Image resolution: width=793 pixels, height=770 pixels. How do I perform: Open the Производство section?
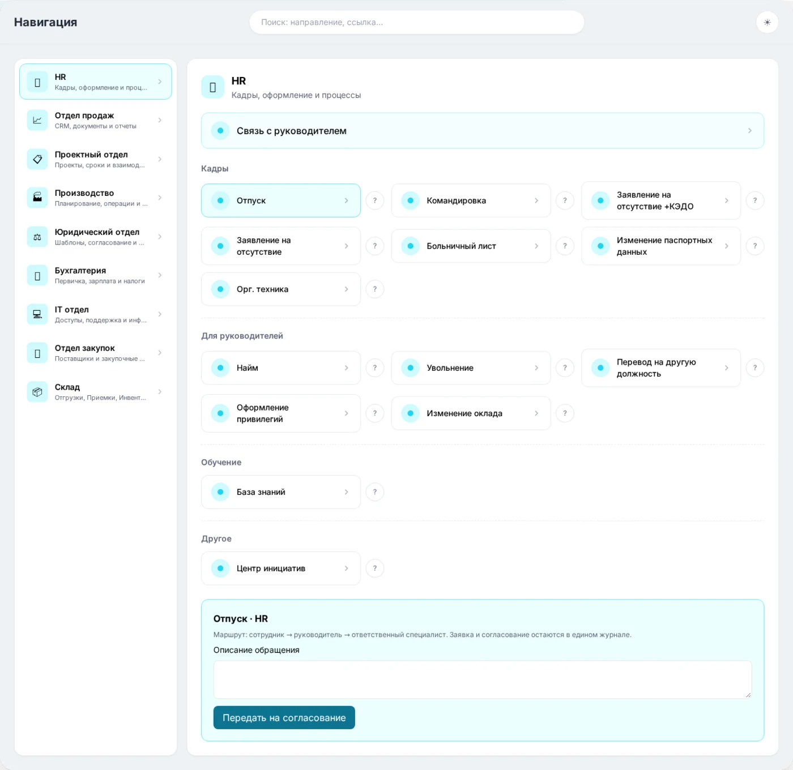(96, 198)
